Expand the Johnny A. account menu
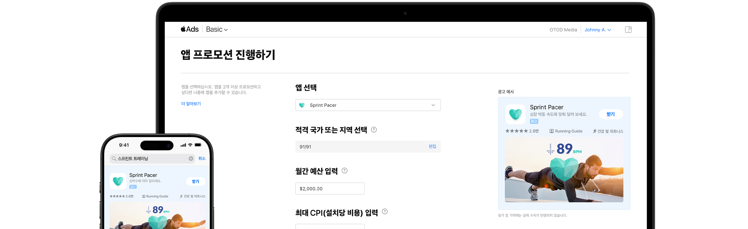The width and height of the screenshot is (748, 229). point(598,30)
